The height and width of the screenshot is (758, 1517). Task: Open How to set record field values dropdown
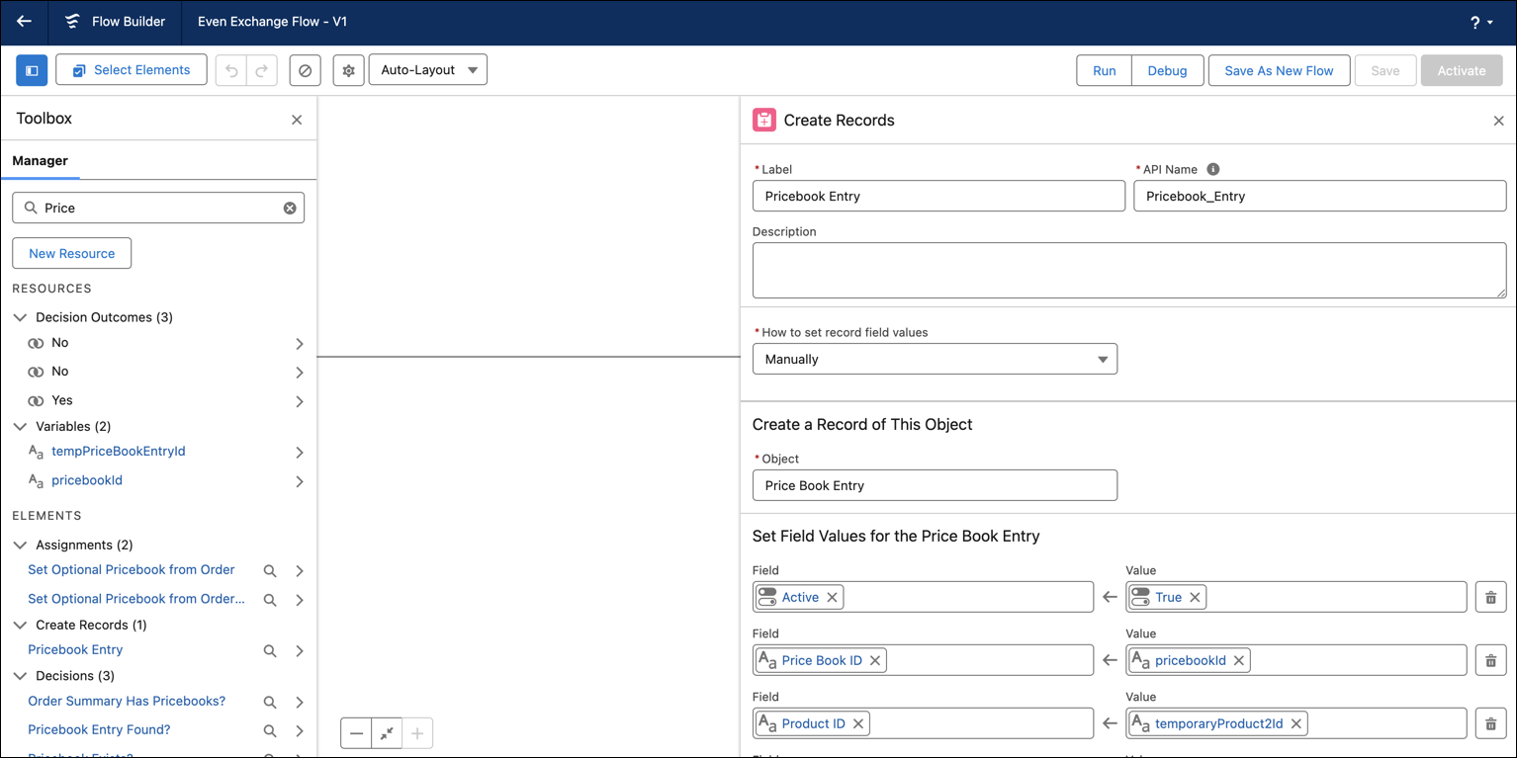935,359
